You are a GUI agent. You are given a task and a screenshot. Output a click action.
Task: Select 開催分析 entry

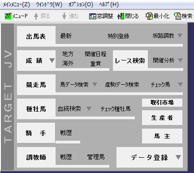pos(164,61)
